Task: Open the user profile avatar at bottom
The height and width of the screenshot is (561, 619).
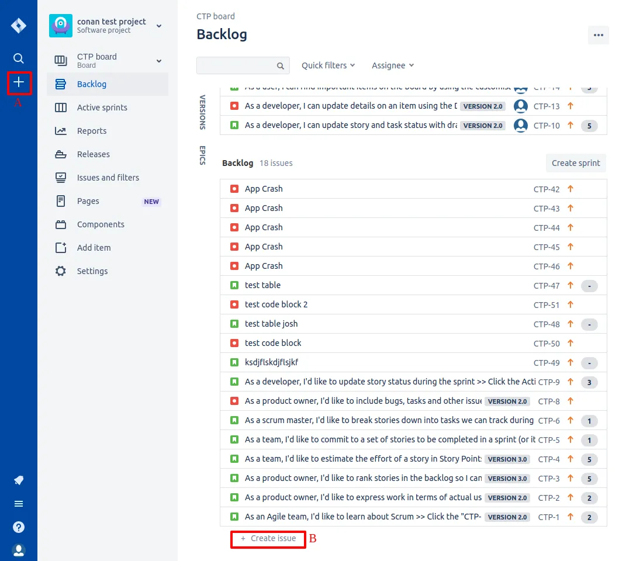Action: pos(19,550)
